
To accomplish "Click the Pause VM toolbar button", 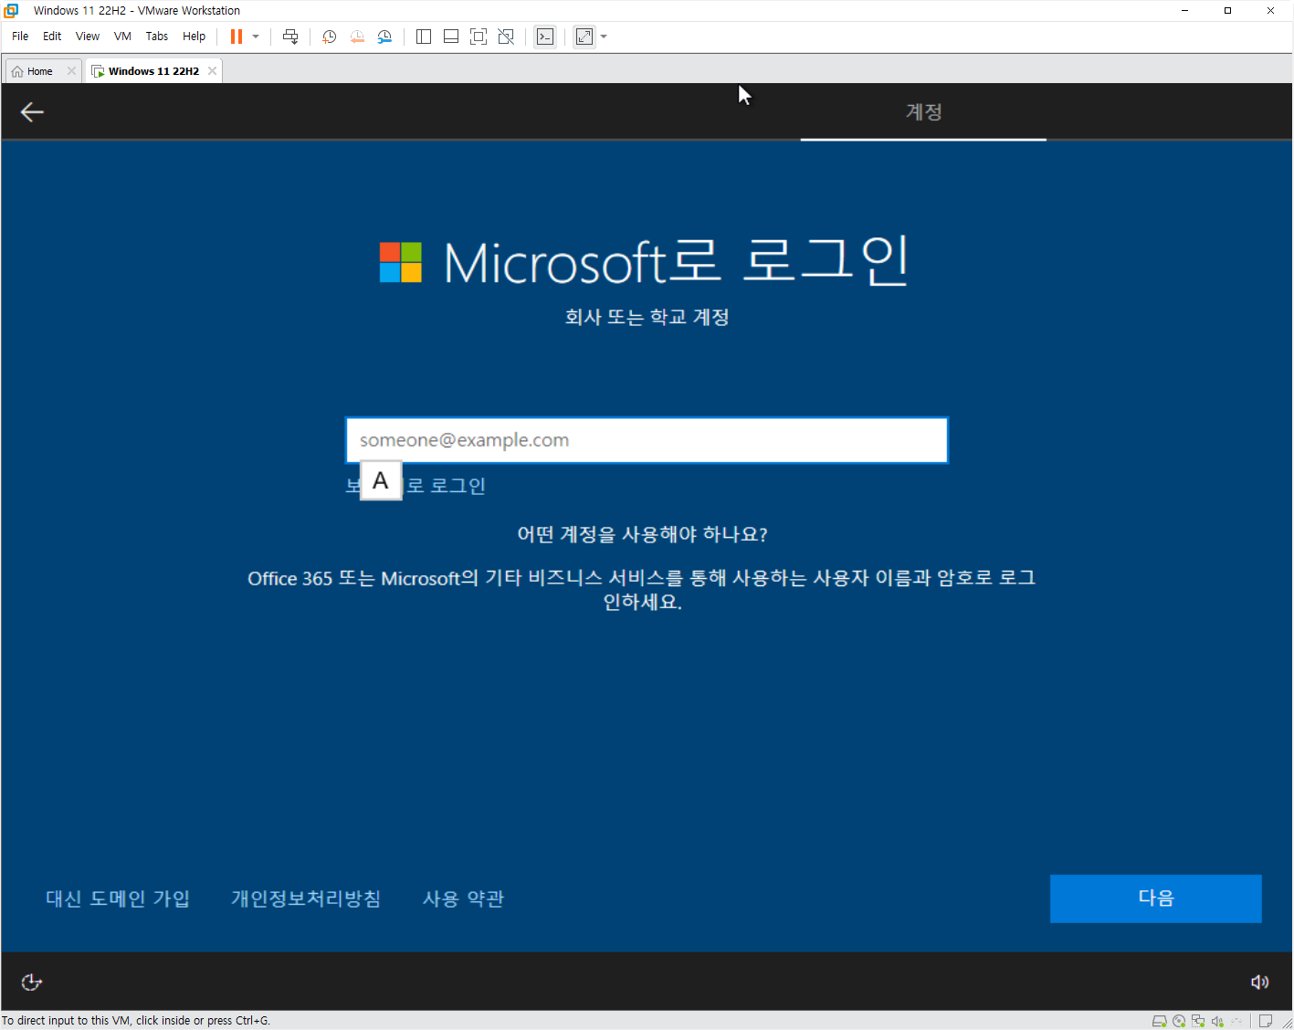I will tap(237, 37).
